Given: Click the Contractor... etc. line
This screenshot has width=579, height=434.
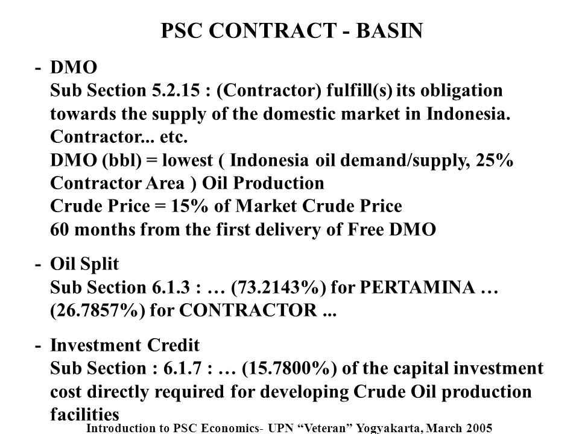Looking at the screenshot, I should point(119,137).
